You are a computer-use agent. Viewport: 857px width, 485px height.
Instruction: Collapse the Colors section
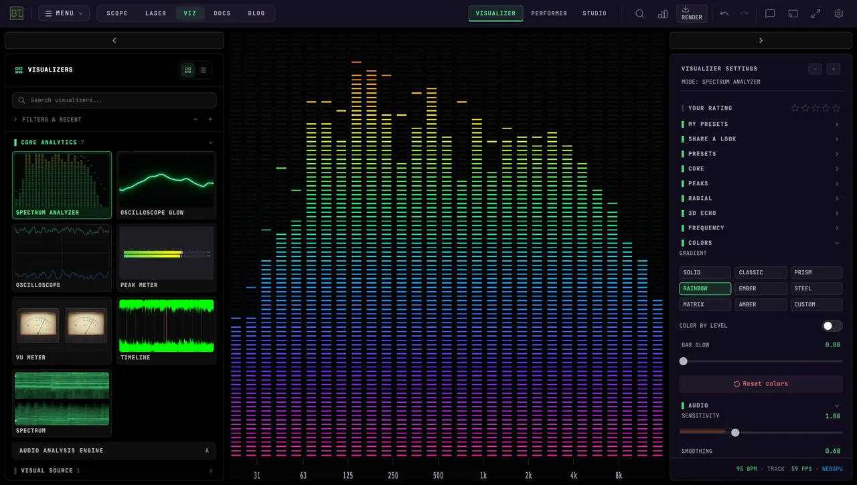tap(761, 243)
